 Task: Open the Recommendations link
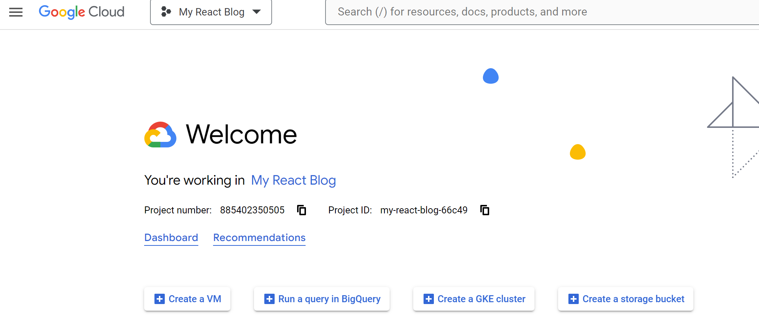tap(259, 238)
